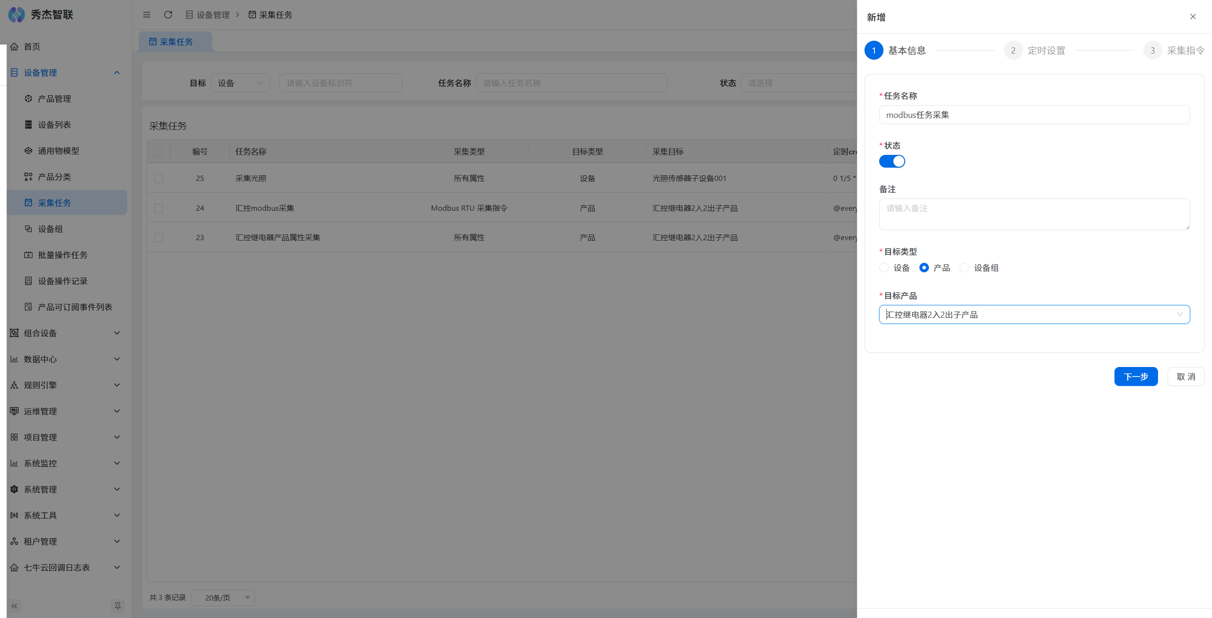1212x618 pixels.
Task: Open the 首页 menu item
Action: coord(32,46)
